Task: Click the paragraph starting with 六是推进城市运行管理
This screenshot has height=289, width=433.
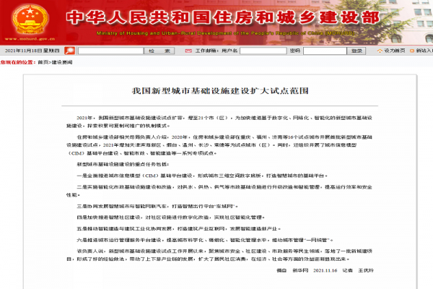Action: click(205, 240)
